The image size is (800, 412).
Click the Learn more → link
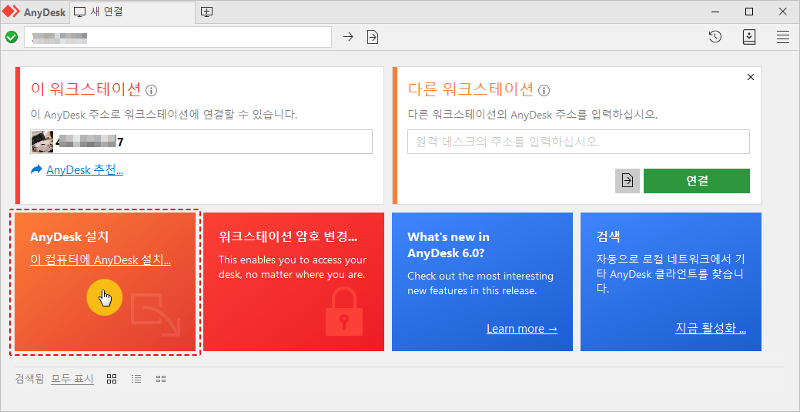(522, 328)
